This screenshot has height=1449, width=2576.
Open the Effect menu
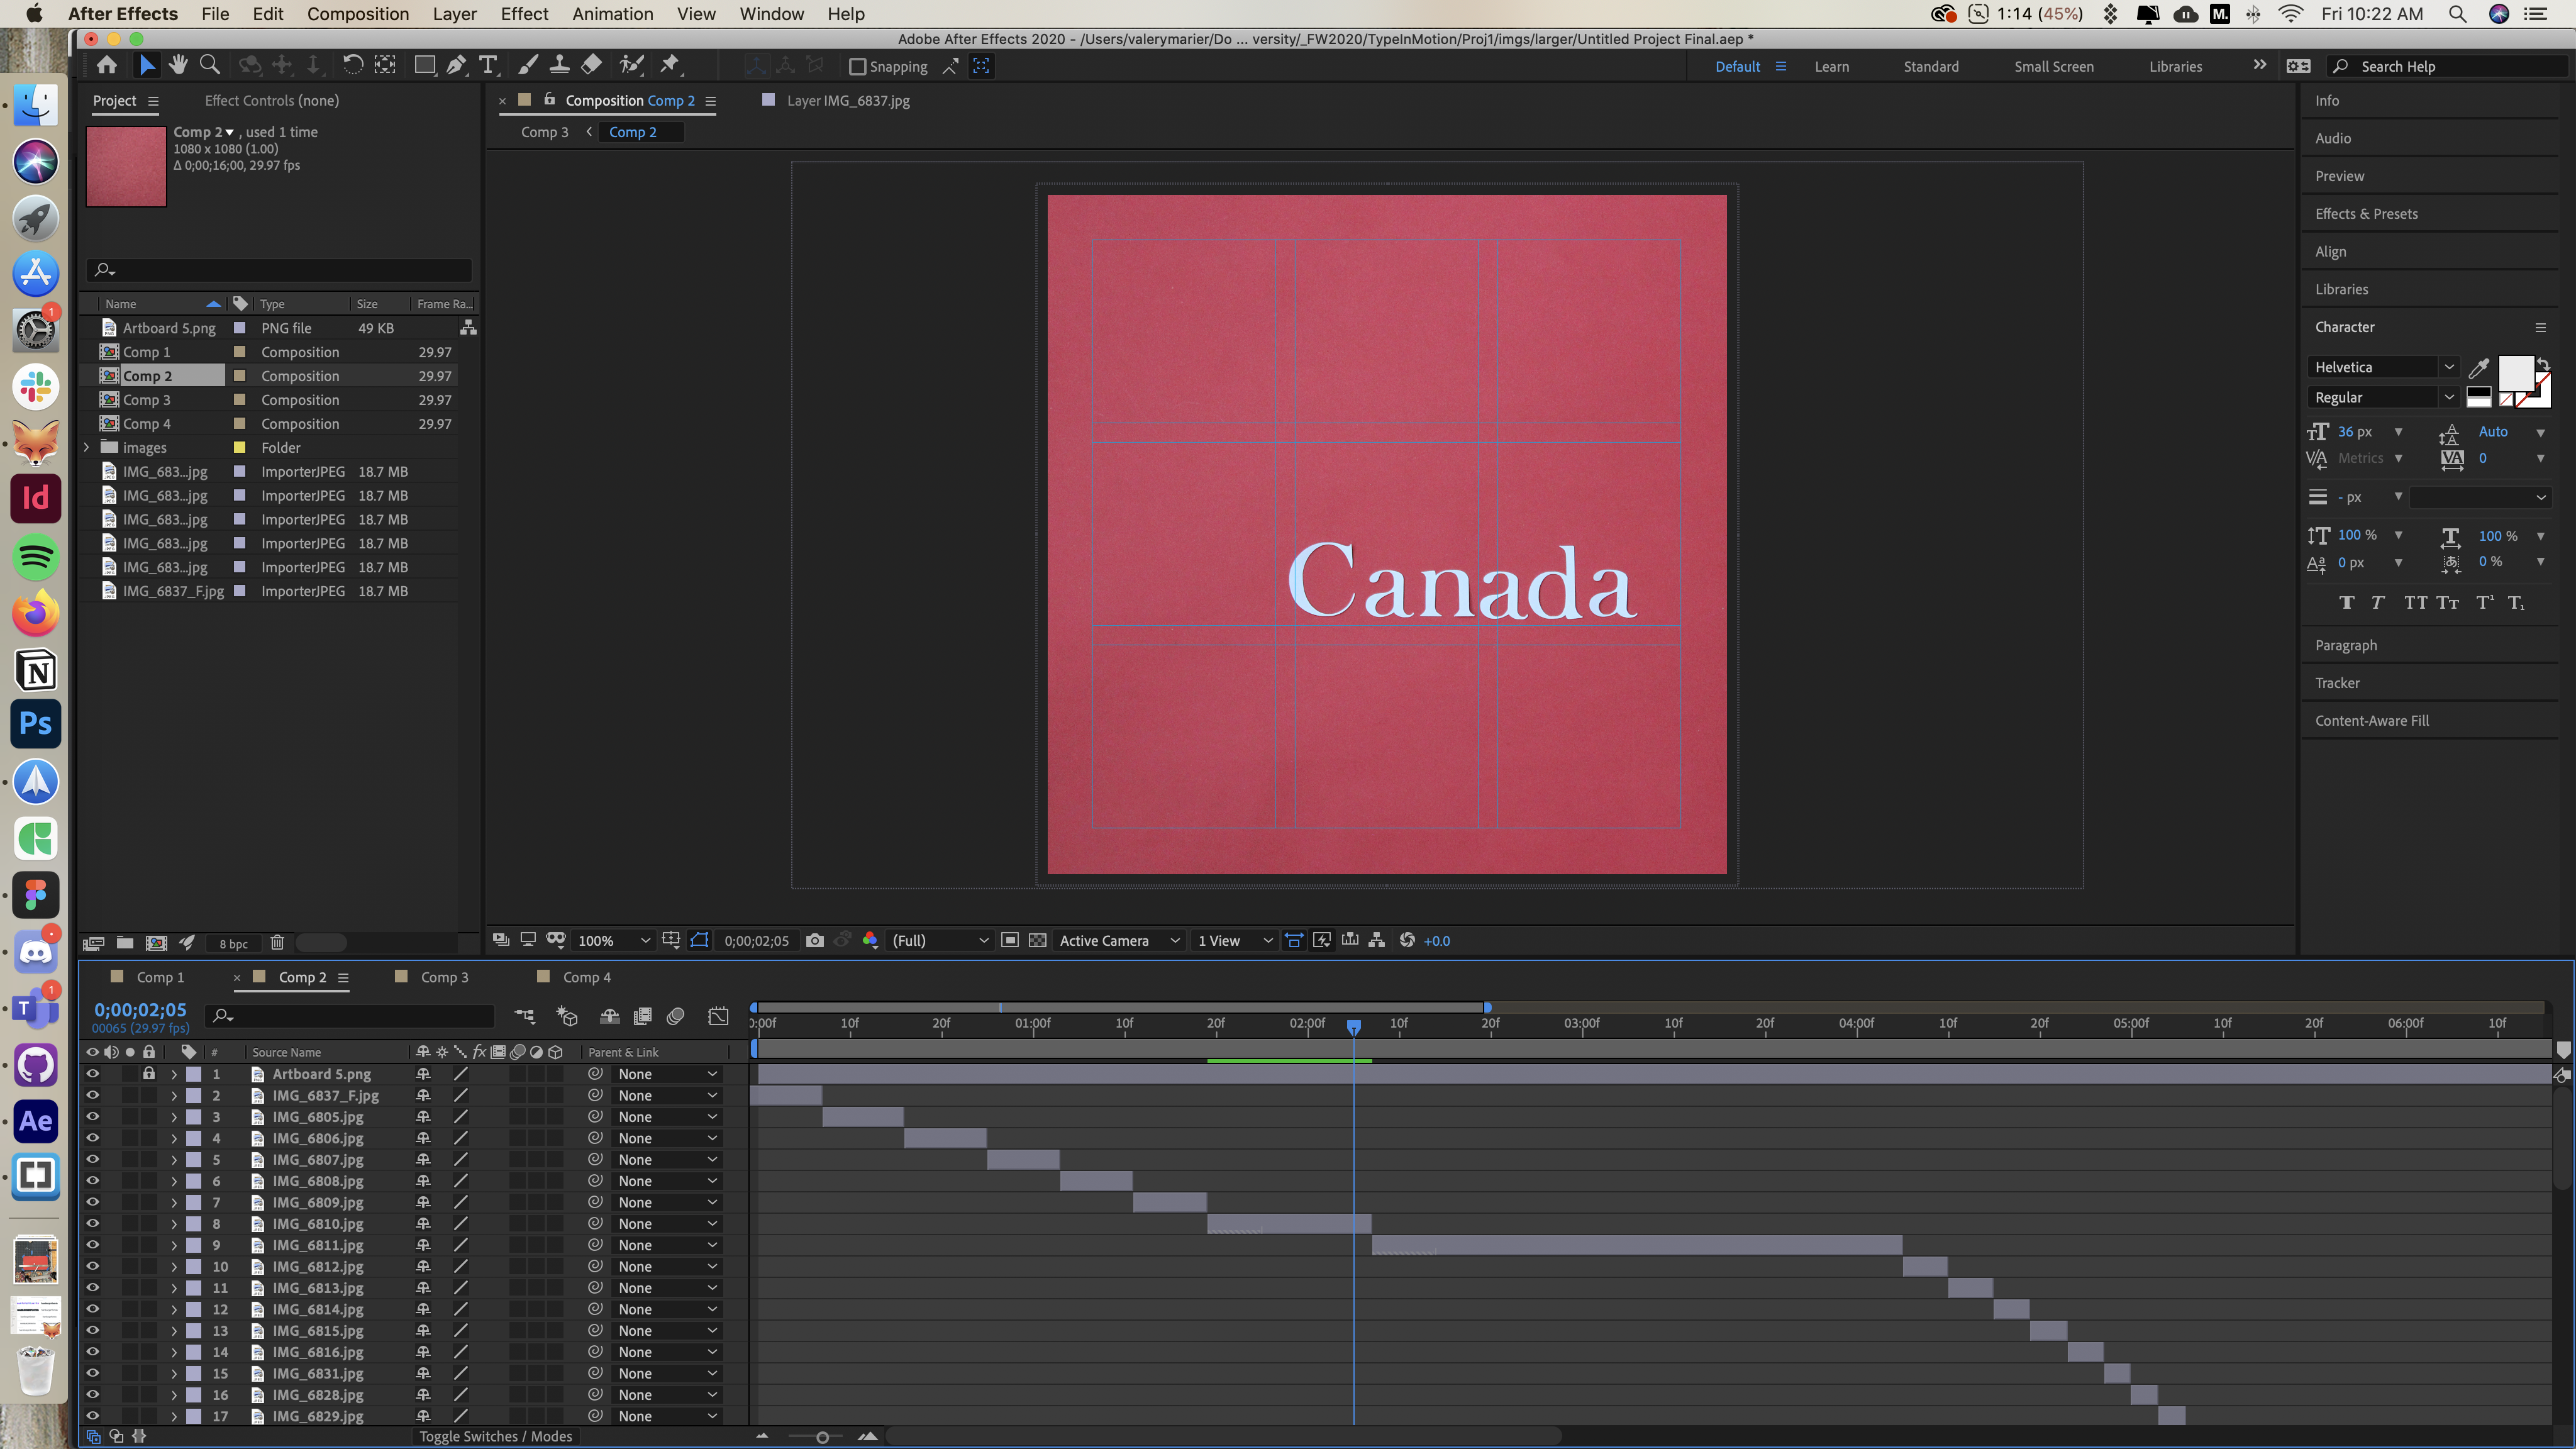tap(524, 14)
